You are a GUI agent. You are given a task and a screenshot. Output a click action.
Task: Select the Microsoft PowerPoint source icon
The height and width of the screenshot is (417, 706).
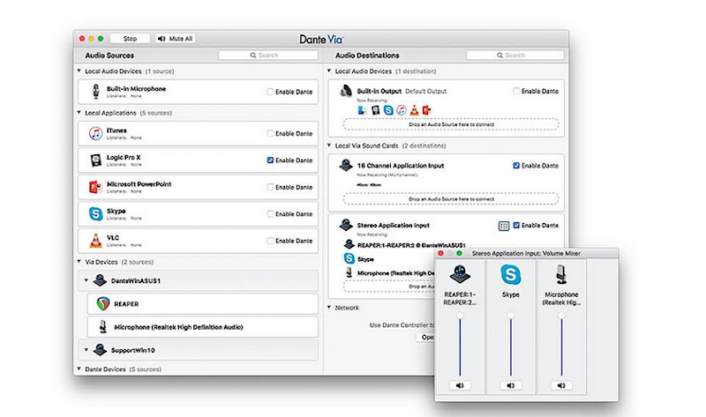pyautogui.click(x=95, y=187)
